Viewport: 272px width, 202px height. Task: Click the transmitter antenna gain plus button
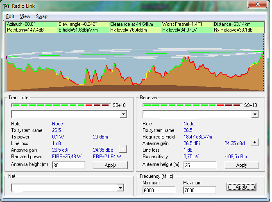click(x=123, y=149)
